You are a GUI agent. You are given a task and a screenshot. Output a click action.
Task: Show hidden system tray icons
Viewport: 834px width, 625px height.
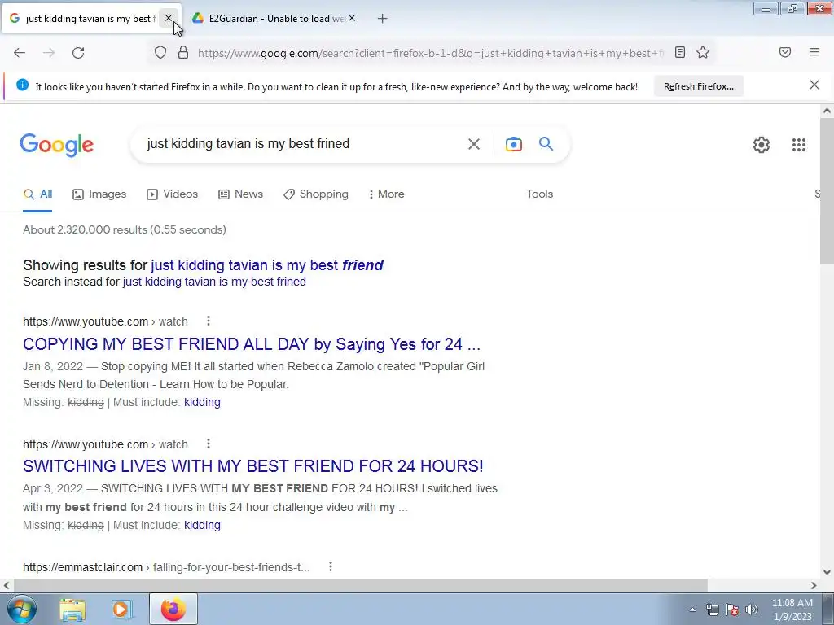tap(692, 610)
